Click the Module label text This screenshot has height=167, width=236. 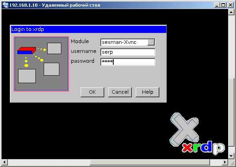[79, 42]
